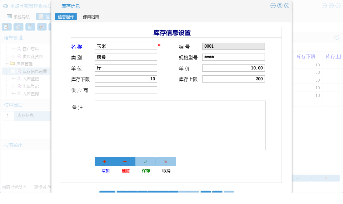Click the gear icon beside 供应商资料

coord(18,56)
